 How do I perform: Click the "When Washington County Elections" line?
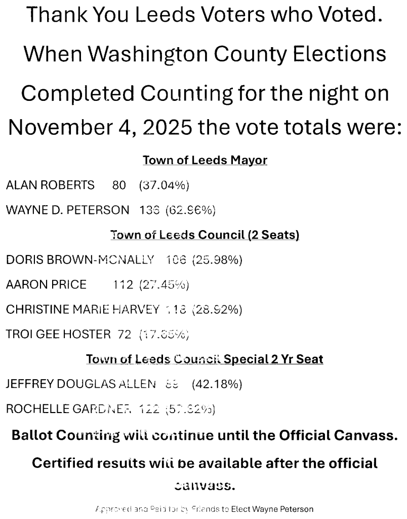(x=205, y=54)
